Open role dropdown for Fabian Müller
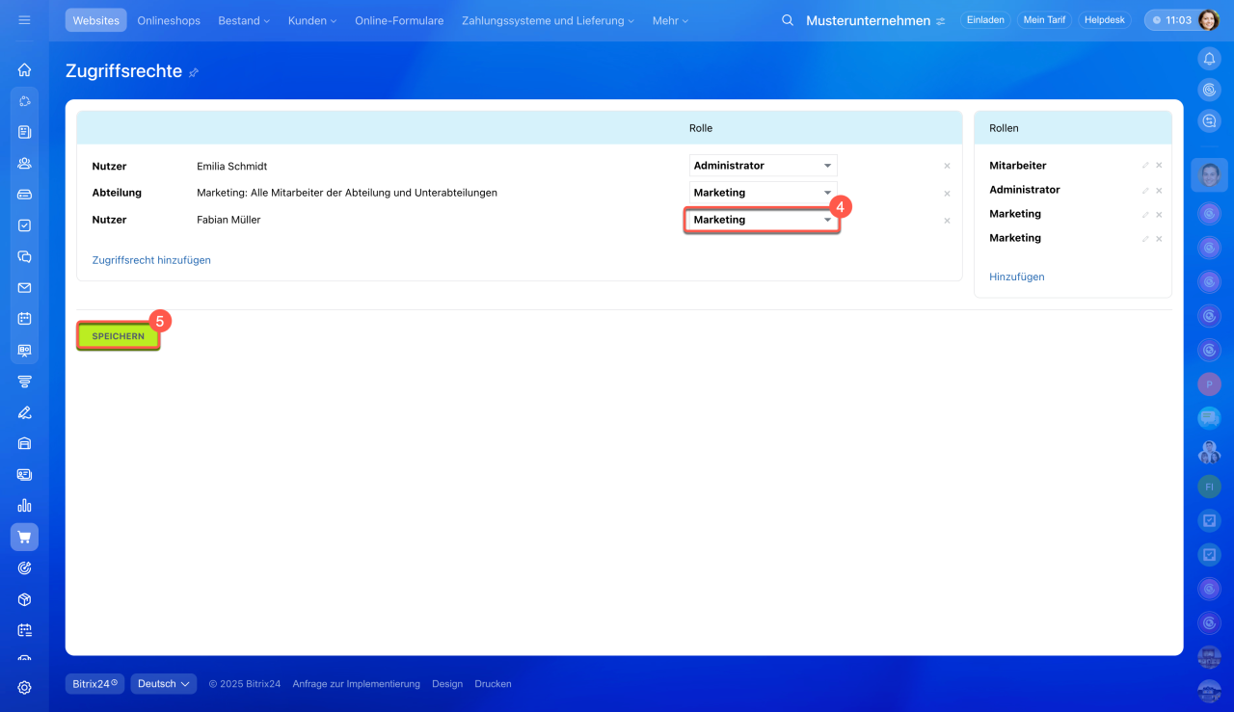This screenshot has height=712, width=1234. tap(763, 220)
